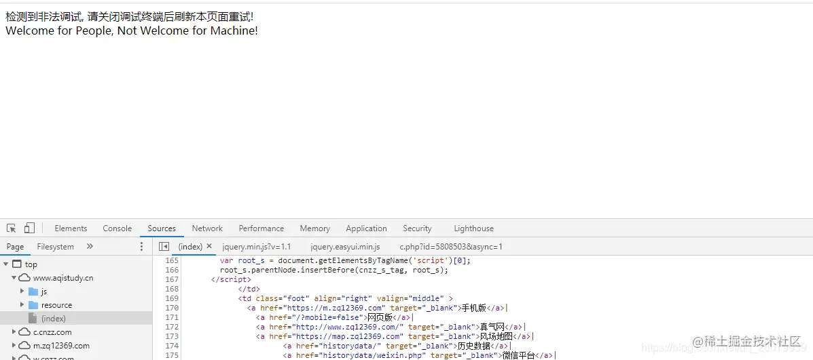Select the js folder

(x=44, y=292)
